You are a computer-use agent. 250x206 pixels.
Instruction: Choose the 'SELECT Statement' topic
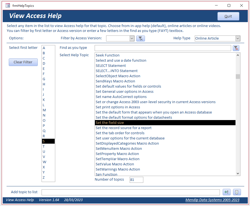(x=165, y=65)
